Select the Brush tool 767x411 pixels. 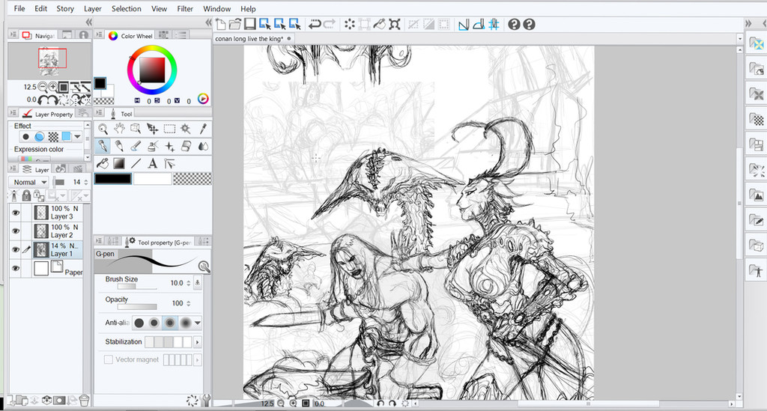coord(136,146)
